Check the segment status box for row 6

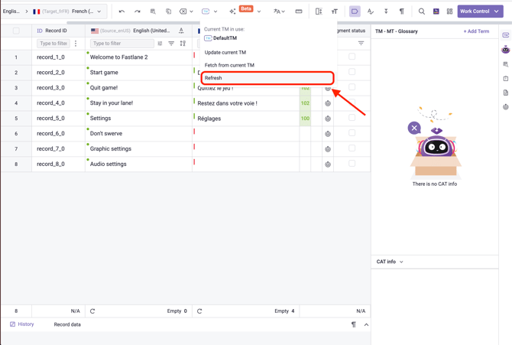pyautogui.click(x=352, y=133)
